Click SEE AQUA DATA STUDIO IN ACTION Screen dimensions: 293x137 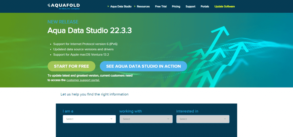(144, 66)
